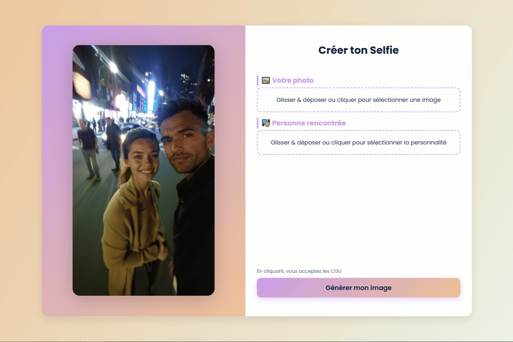Screen dimensions: 513x342
Task: Open the photo upload drop zone
Action: pos(358,100)
